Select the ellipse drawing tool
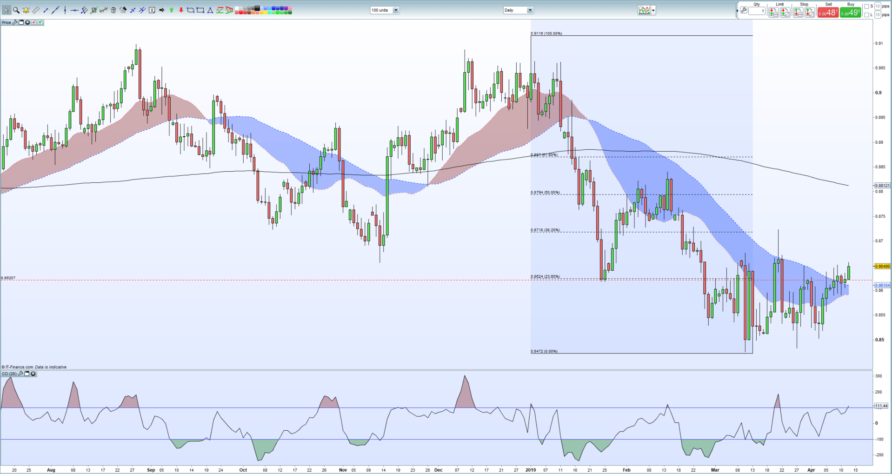The image size is (892, 474). click(x=190, y=10)
